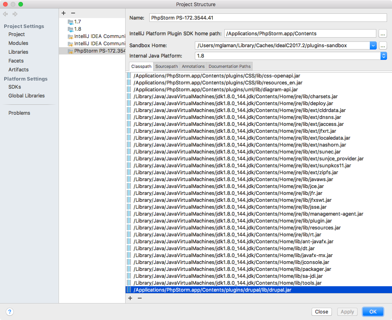This screenshot has width=392, height=320.
Task: Select the dnsns.jar classpath entry
Action: (x=259, y=117)
